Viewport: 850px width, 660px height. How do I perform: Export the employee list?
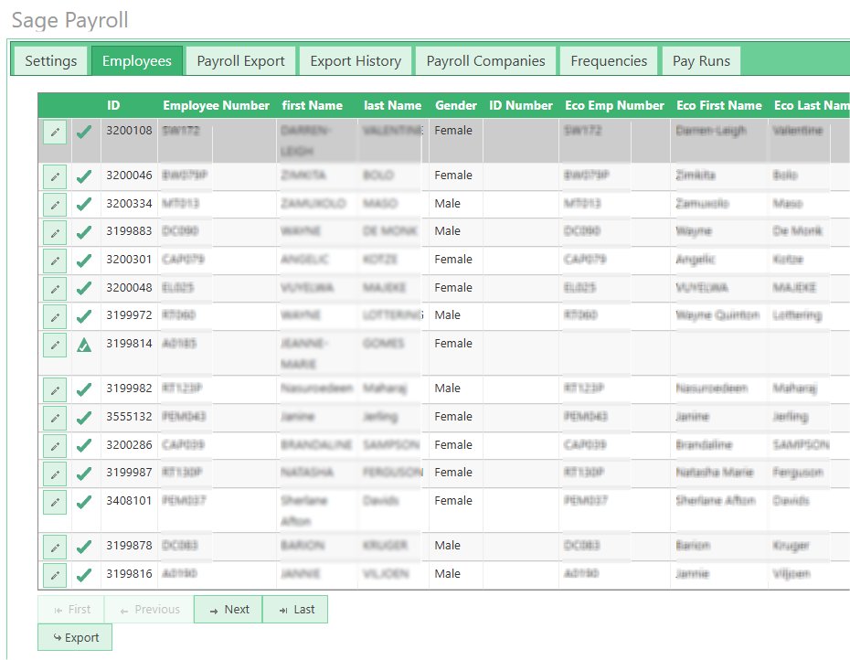pyautogui.click(x=75, y=637)
